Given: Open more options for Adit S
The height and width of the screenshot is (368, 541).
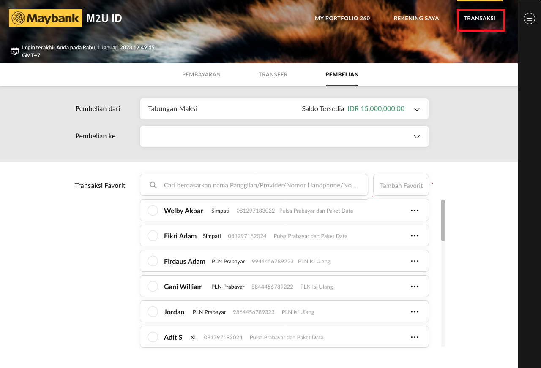Looking at the screenshot, I should (x=414, y=337).
